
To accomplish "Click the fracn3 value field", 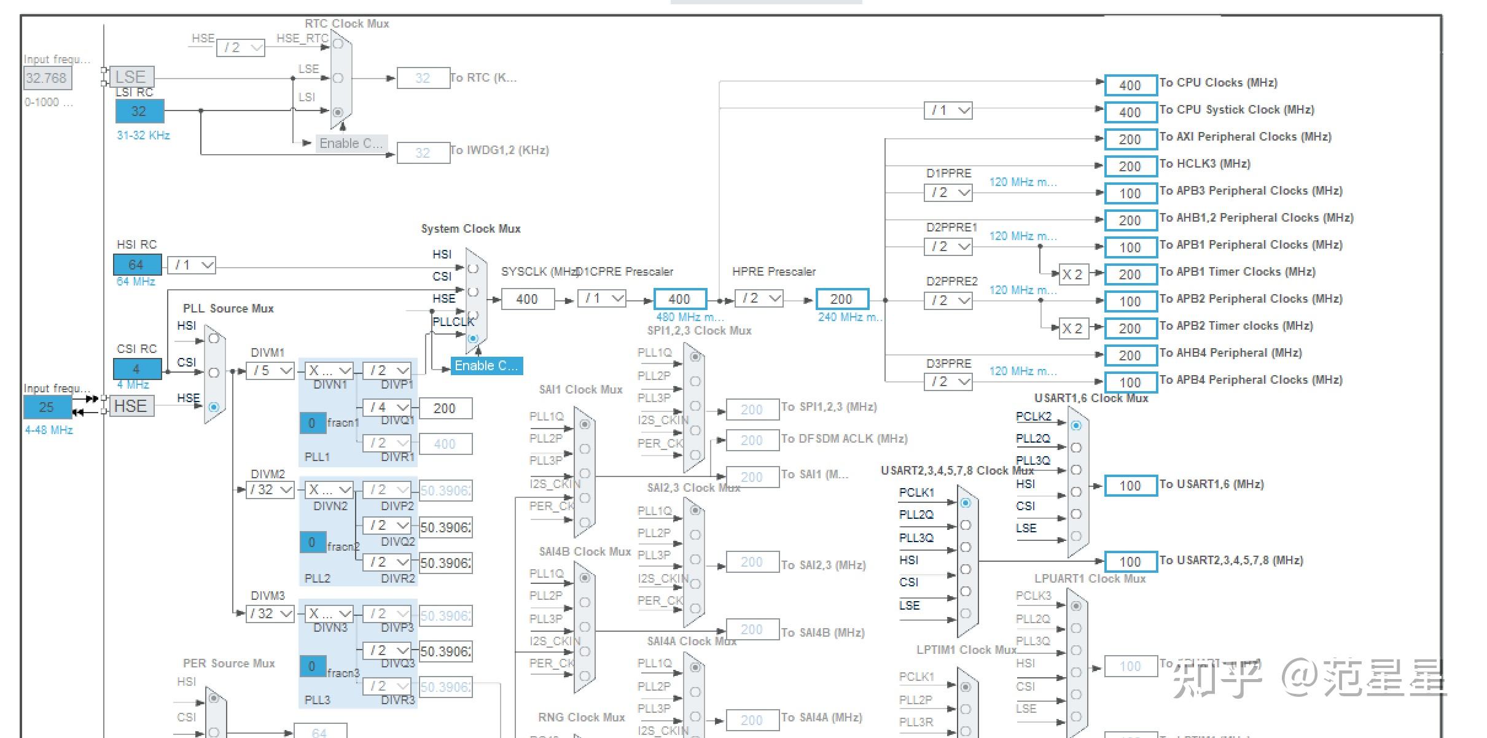I will click(313, 666).
